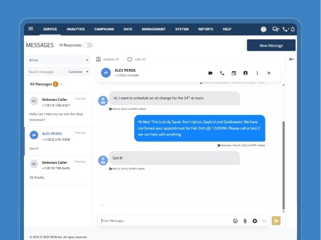Go to the Analytics tab

click(76, 29)
